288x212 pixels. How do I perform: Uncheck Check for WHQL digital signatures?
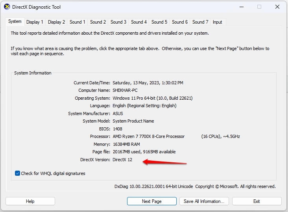point(17,173)
